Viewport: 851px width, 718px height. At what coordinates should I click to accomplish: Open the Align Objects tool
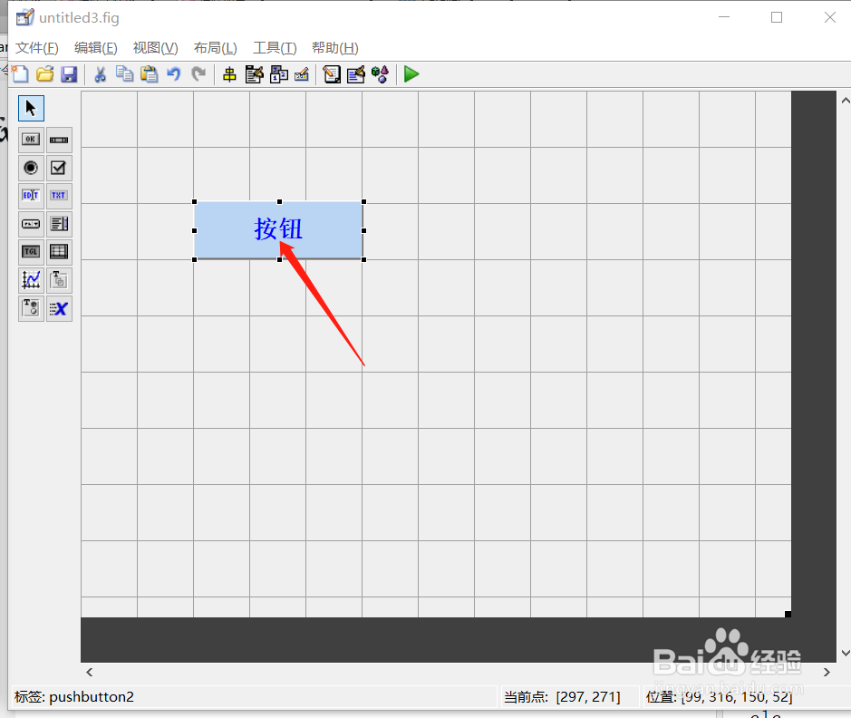click(x=229, y=74)
